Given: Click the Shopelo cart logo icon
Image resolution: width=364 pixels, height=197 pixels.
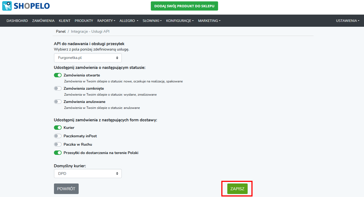Looking at the screenshot, I should click(x=7, y=6).
